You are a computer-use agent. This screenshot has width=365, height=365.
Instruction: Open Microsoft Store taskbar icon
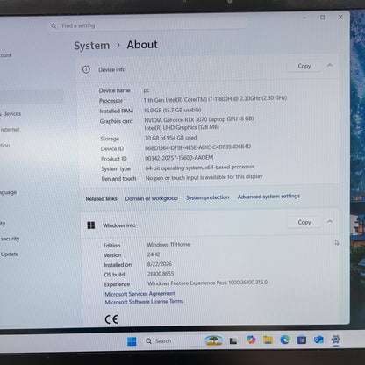coord(302,340)
